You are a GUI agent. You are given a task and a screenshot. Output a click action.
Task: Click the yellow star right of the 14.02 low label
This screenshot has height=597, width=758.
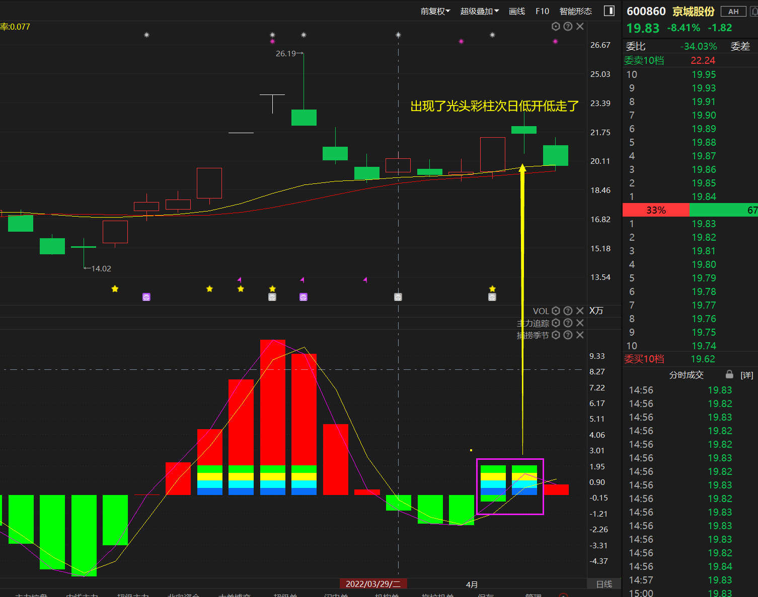tap(115, 288)
